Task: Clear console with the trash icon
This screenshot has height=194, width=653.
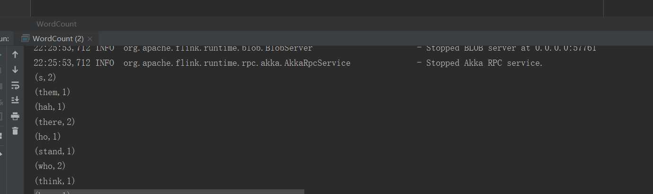Action: pyautogui.click(x=15, y=131)
